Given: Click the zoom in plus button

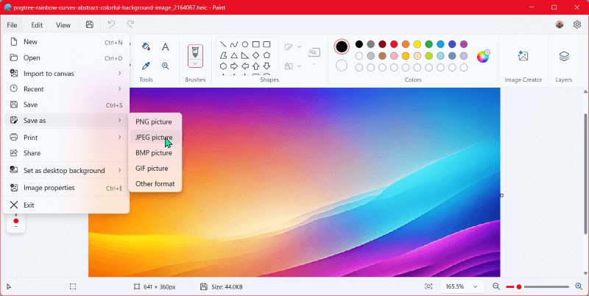Looking at the screenshot, I should tap(577, 286).
